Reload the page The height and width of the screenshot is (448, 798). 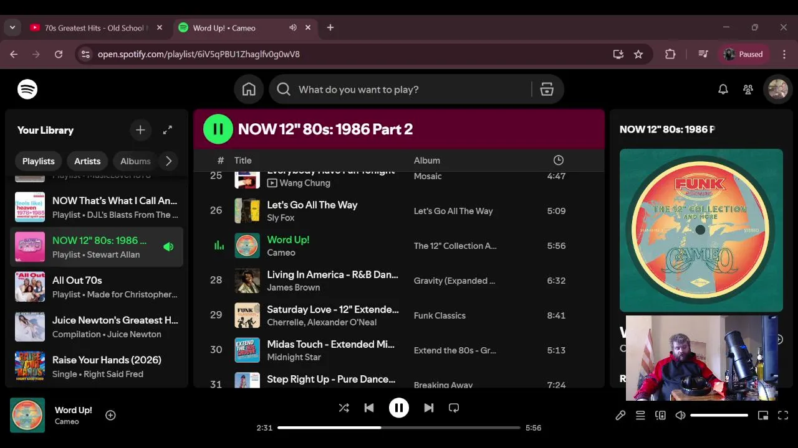[x=59, y=54]
